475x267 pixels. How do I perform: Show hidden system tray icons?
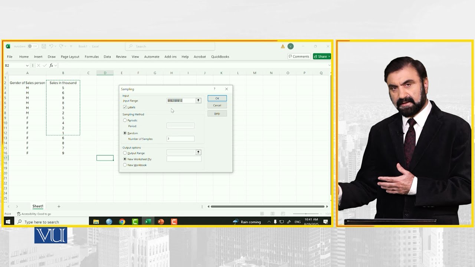click(x=269, y=222)
